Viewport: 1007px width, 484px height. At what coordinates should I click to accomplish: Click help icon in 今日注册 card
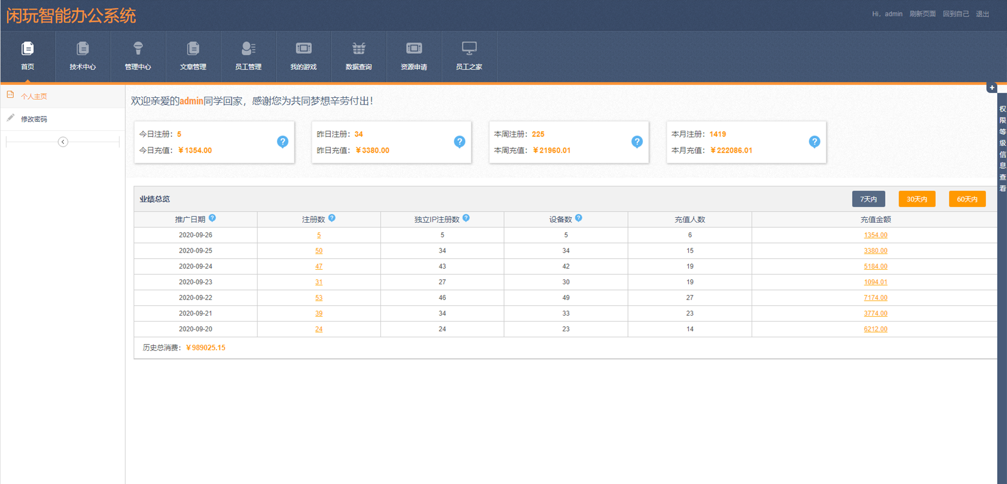tap(283, 142)
